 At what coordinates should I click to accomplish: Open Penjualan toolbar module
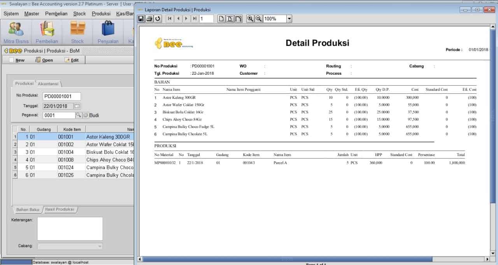pos(108,32)
